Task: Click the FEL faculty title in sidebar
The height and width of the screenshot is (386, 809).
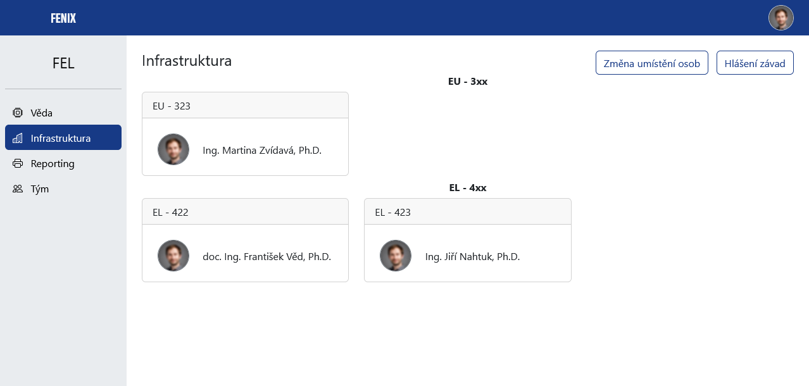Action: 63,63
